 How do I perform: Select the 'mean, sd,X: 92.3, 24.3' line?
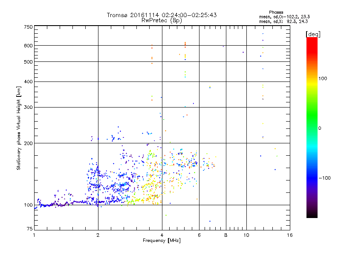pos(283,21)
